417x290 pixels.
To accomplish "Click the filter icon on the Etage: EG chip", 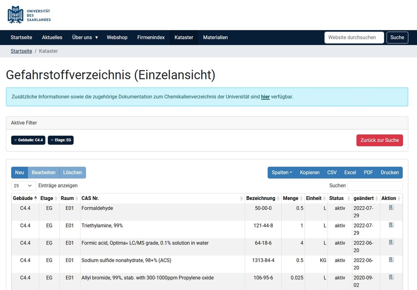I will 52,140.
